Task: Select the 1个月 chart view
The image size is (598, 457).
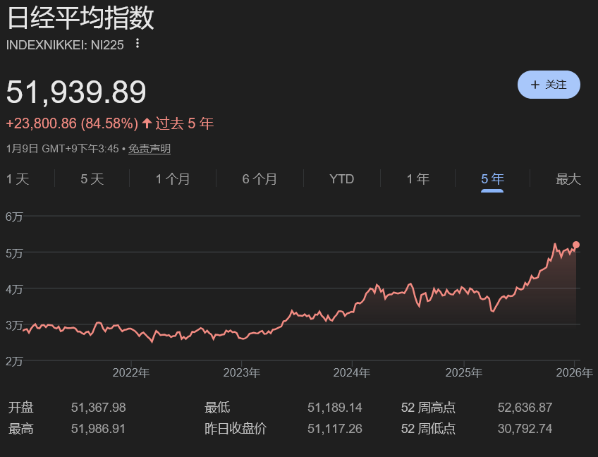Action: 171,179
